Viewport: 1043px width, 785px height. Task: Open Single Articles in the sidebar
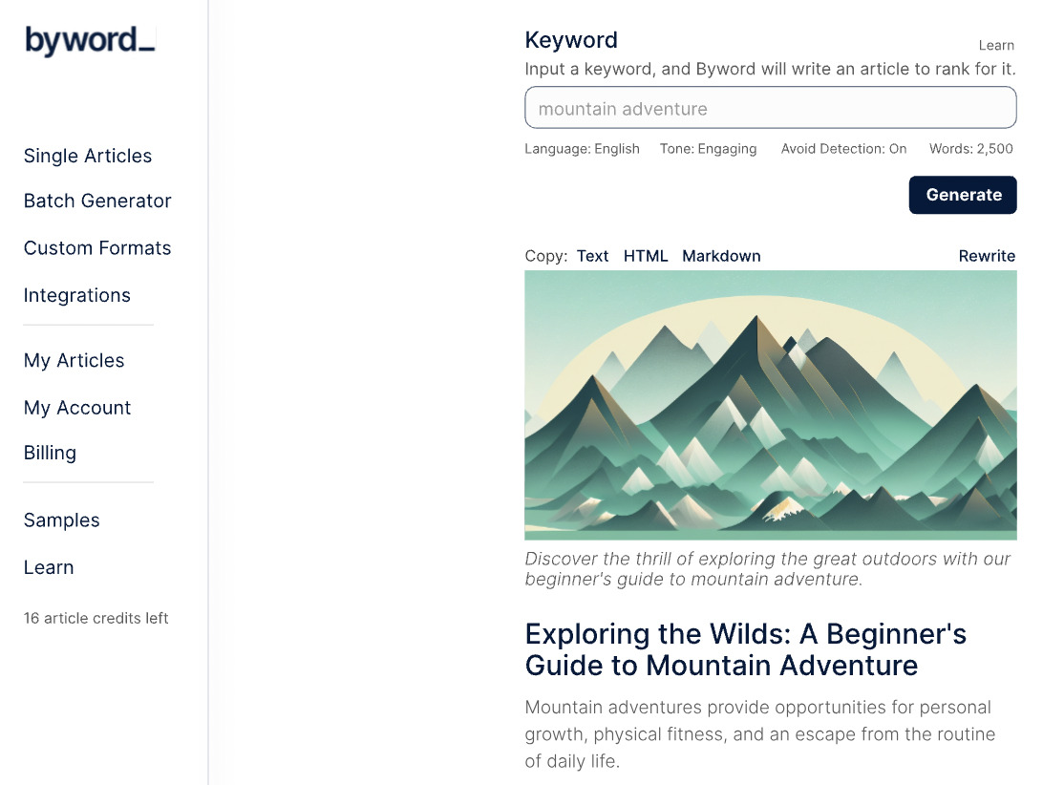pyautogui.click(x=87, y=156)
